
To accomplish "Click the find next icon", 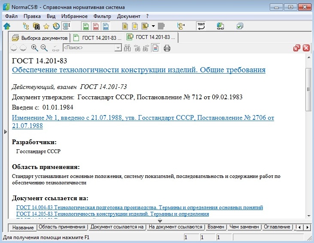I will coord(146,48).
